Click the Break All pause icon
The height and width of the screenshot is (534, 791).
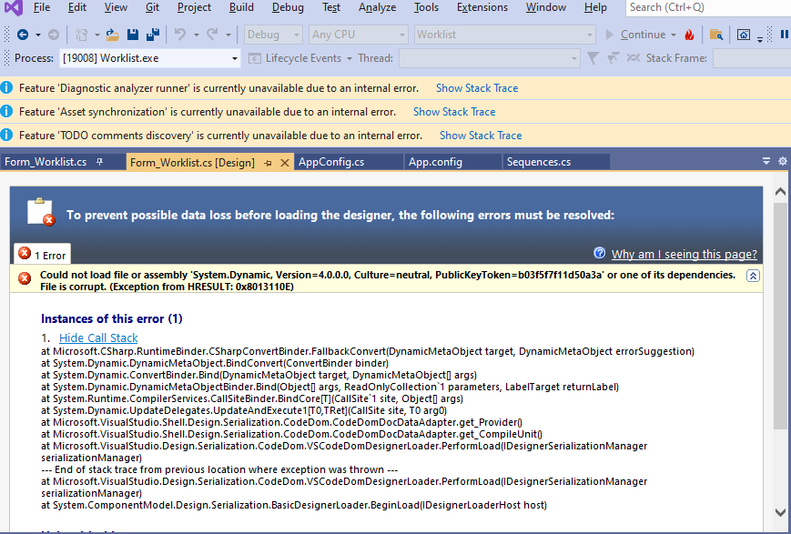coord(784,34)
